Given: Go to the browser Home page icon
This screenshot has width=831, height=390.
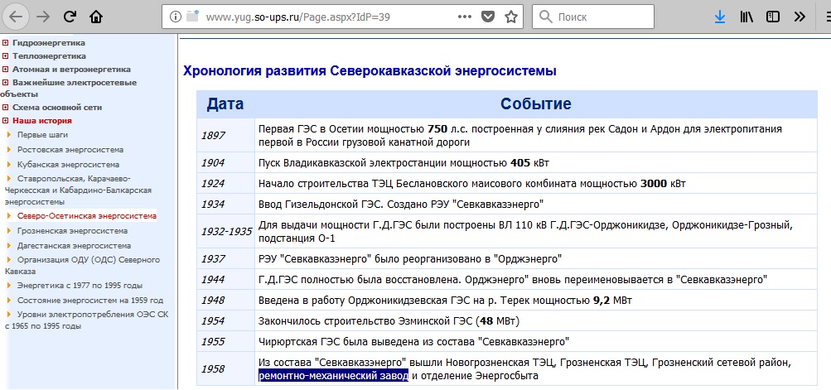Looking at the screenshot, I should pos(97,17).
